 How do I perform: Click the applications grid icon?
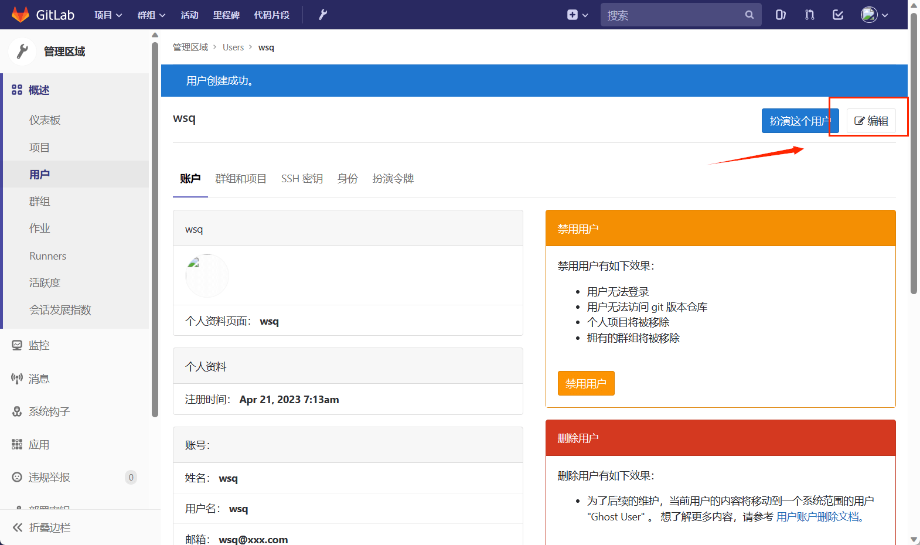[x=17, y=444]
